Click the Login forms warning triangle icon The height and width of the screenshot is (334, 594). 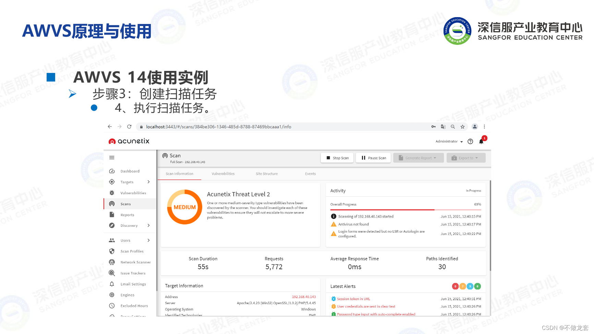tap(334, 234)
